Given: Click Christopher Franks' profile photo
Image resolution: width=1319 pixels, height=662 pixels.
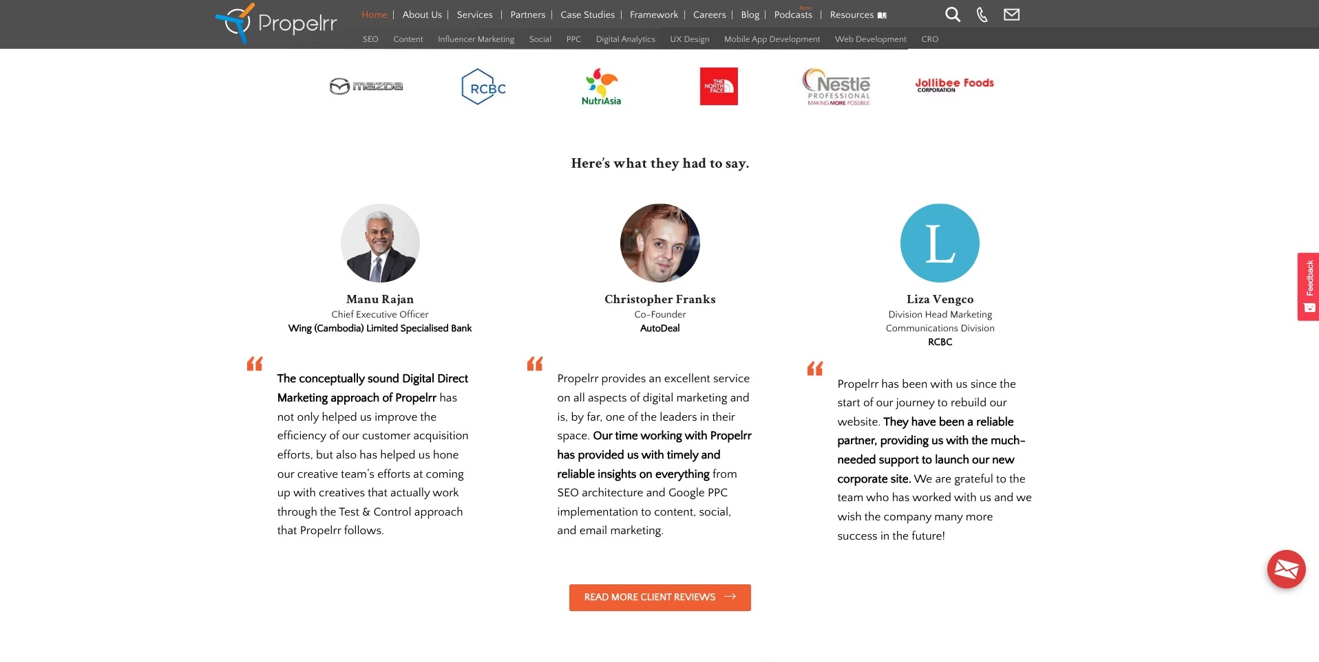Looking at the screenshot, I should [x=660, y=243].
